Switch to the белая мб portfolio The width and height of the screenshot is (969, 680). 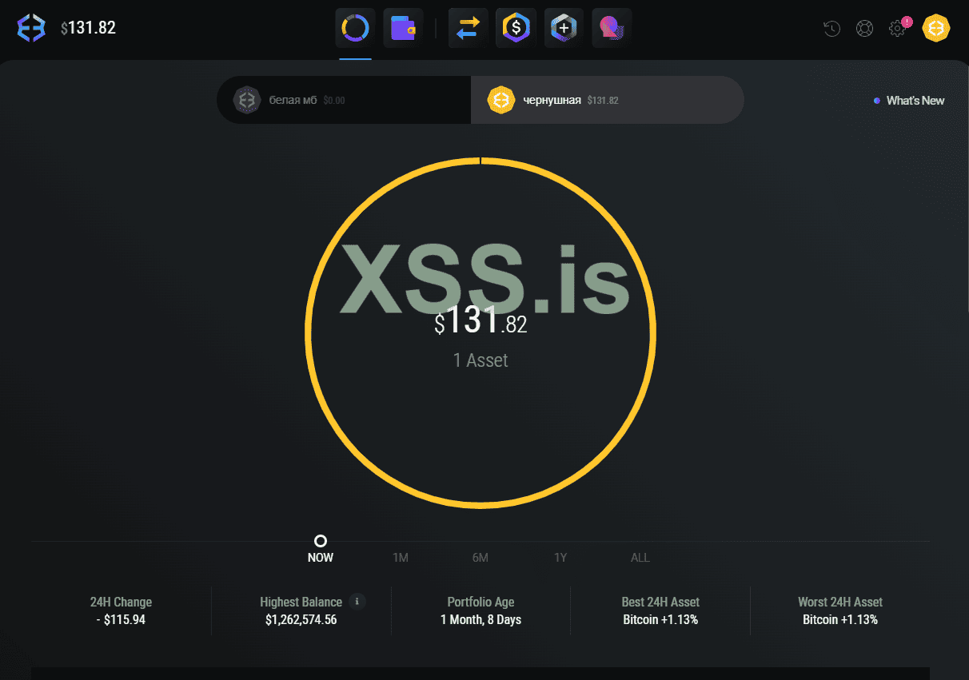click(x=344, y=100)
